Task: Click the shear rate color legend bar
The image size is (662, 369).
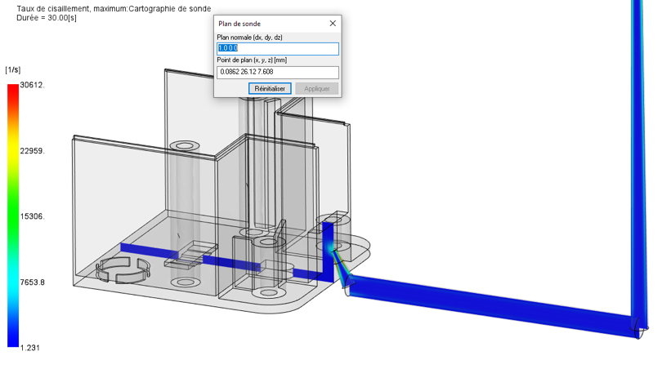Action: [12, 216]
